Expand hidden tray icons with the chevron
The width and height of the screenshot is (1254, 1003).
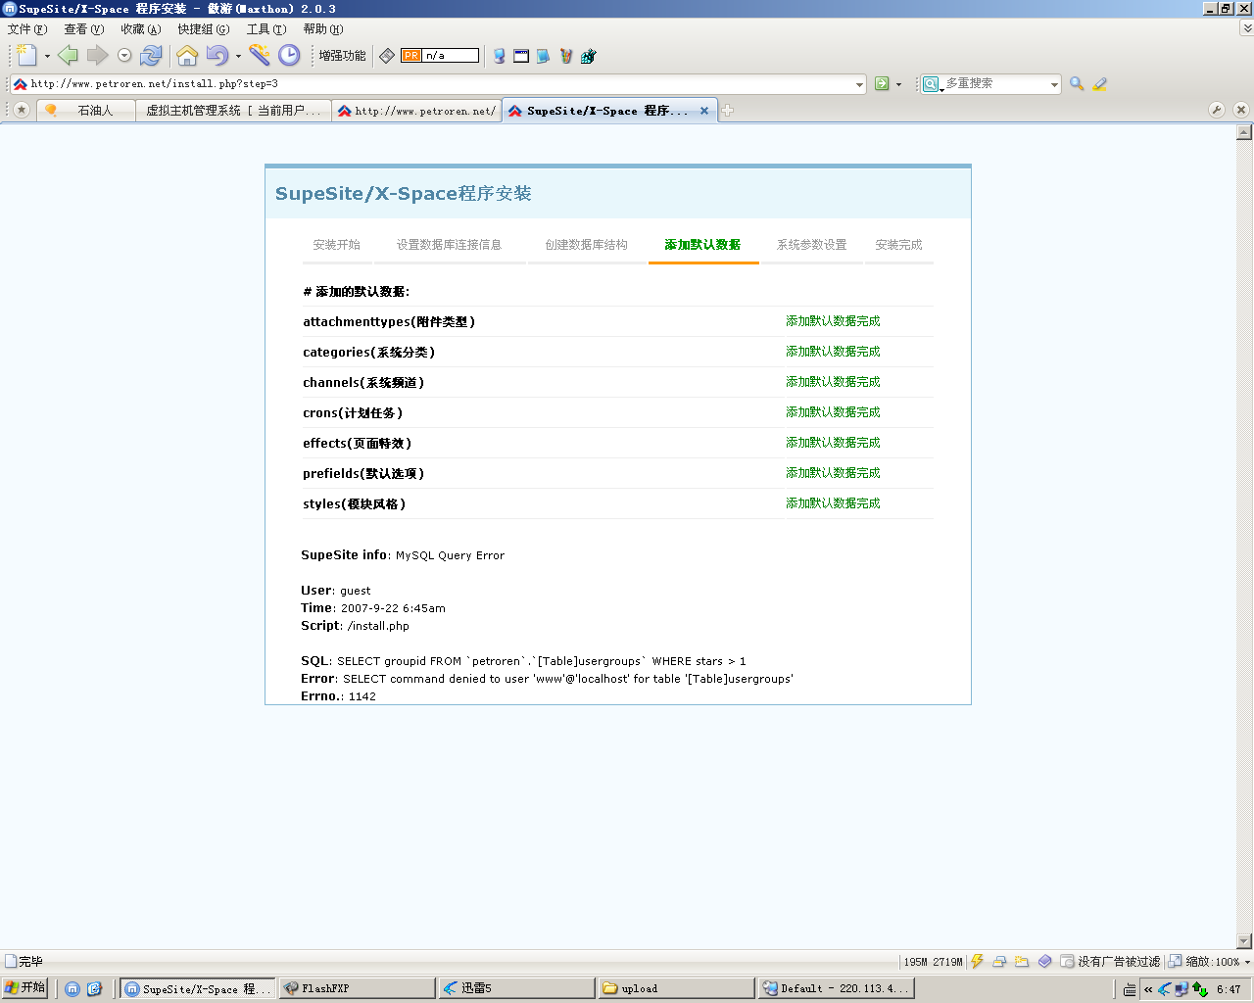pos(1148,989)
